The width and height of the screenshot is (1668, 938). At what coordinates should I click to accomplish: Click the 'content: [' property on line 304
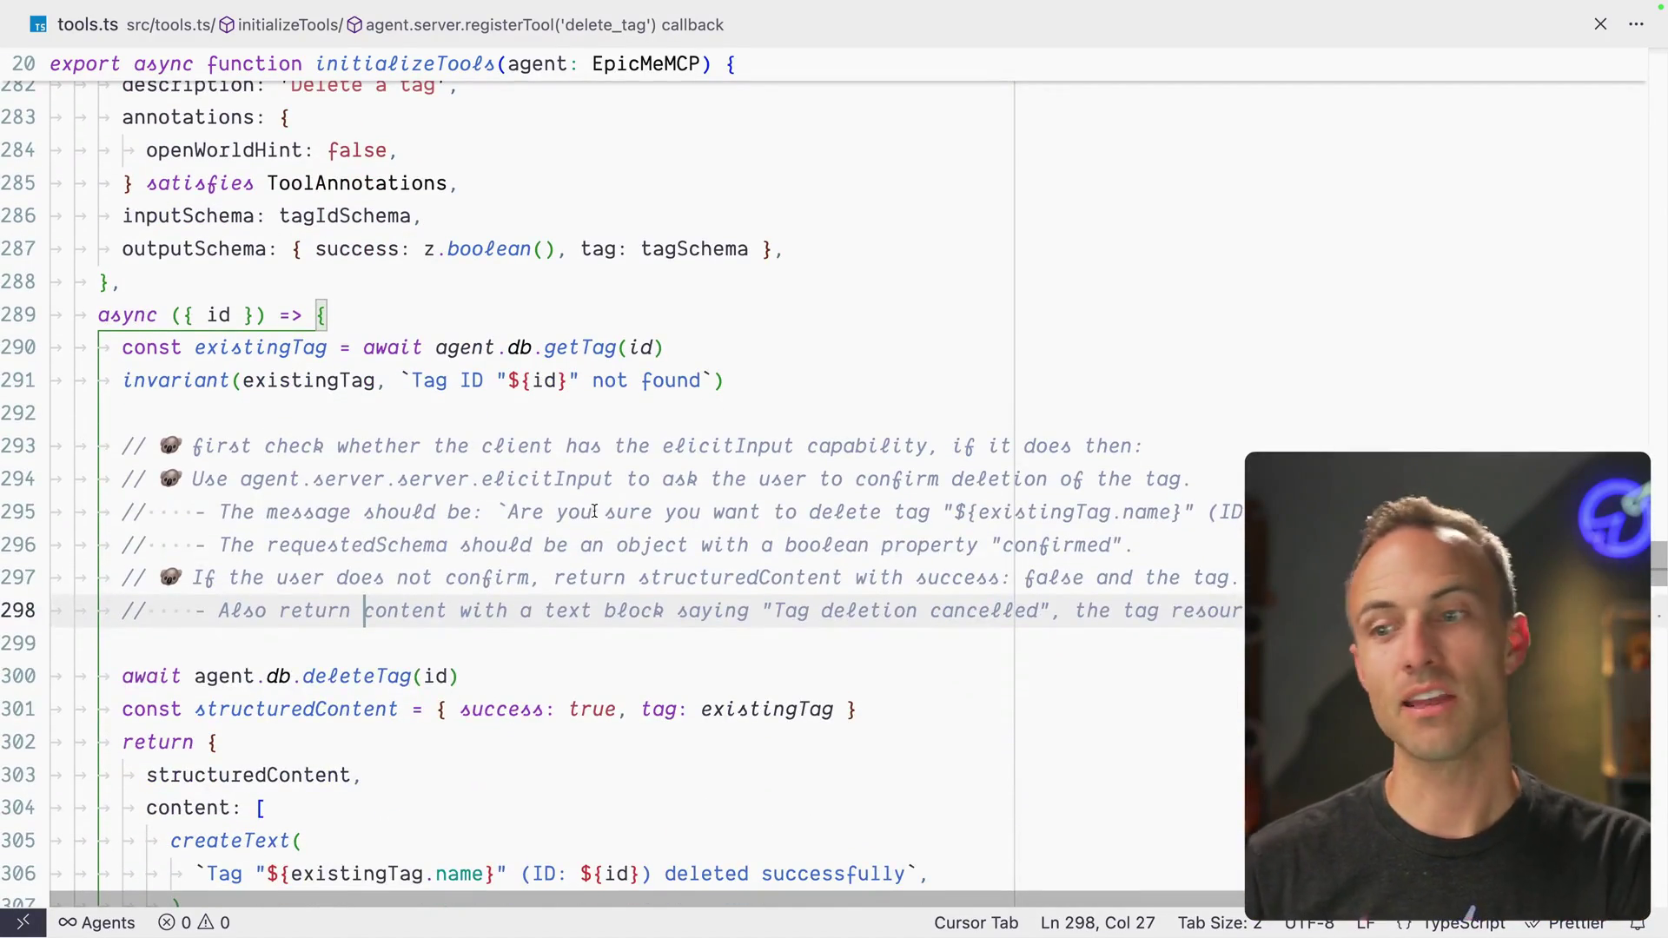tap(205, 808)
